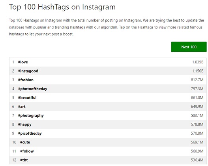View the #beautiful hashtag page
The width and height of the screenshot is (208, 166).
tap(27, 98)
